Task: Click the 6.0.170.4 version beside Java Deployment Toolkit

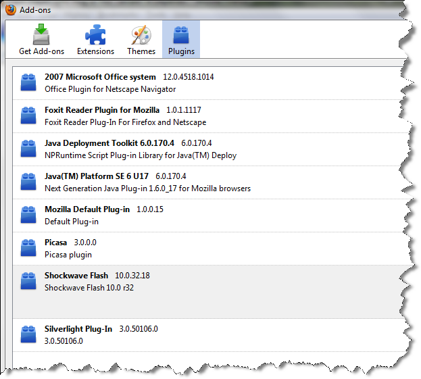Action: 196,143
